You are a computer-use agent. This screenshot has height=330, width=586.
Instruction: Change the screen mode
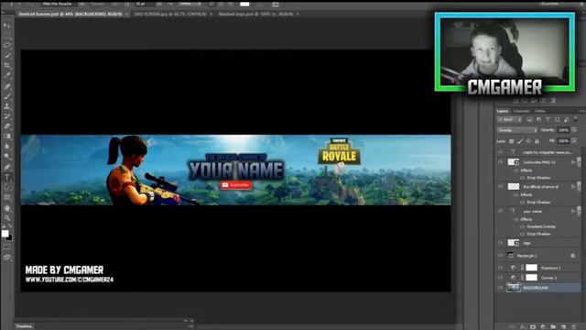pos(6,258)
